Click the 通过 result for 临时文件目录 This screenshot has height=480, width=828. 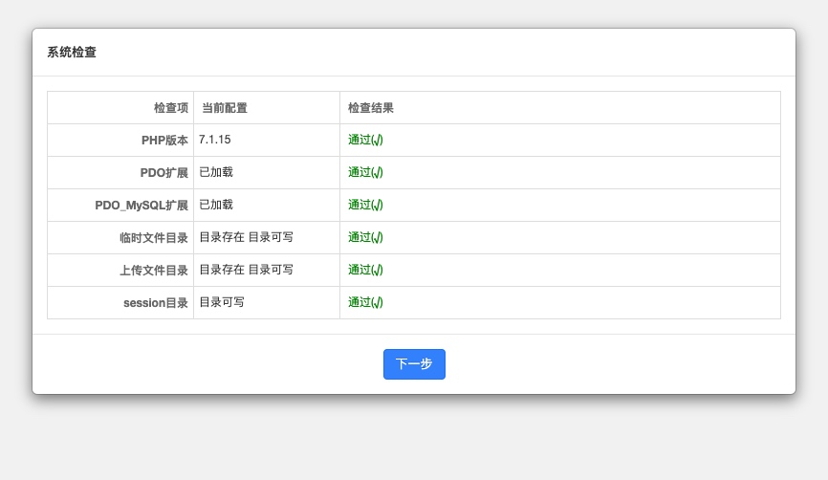365,238
